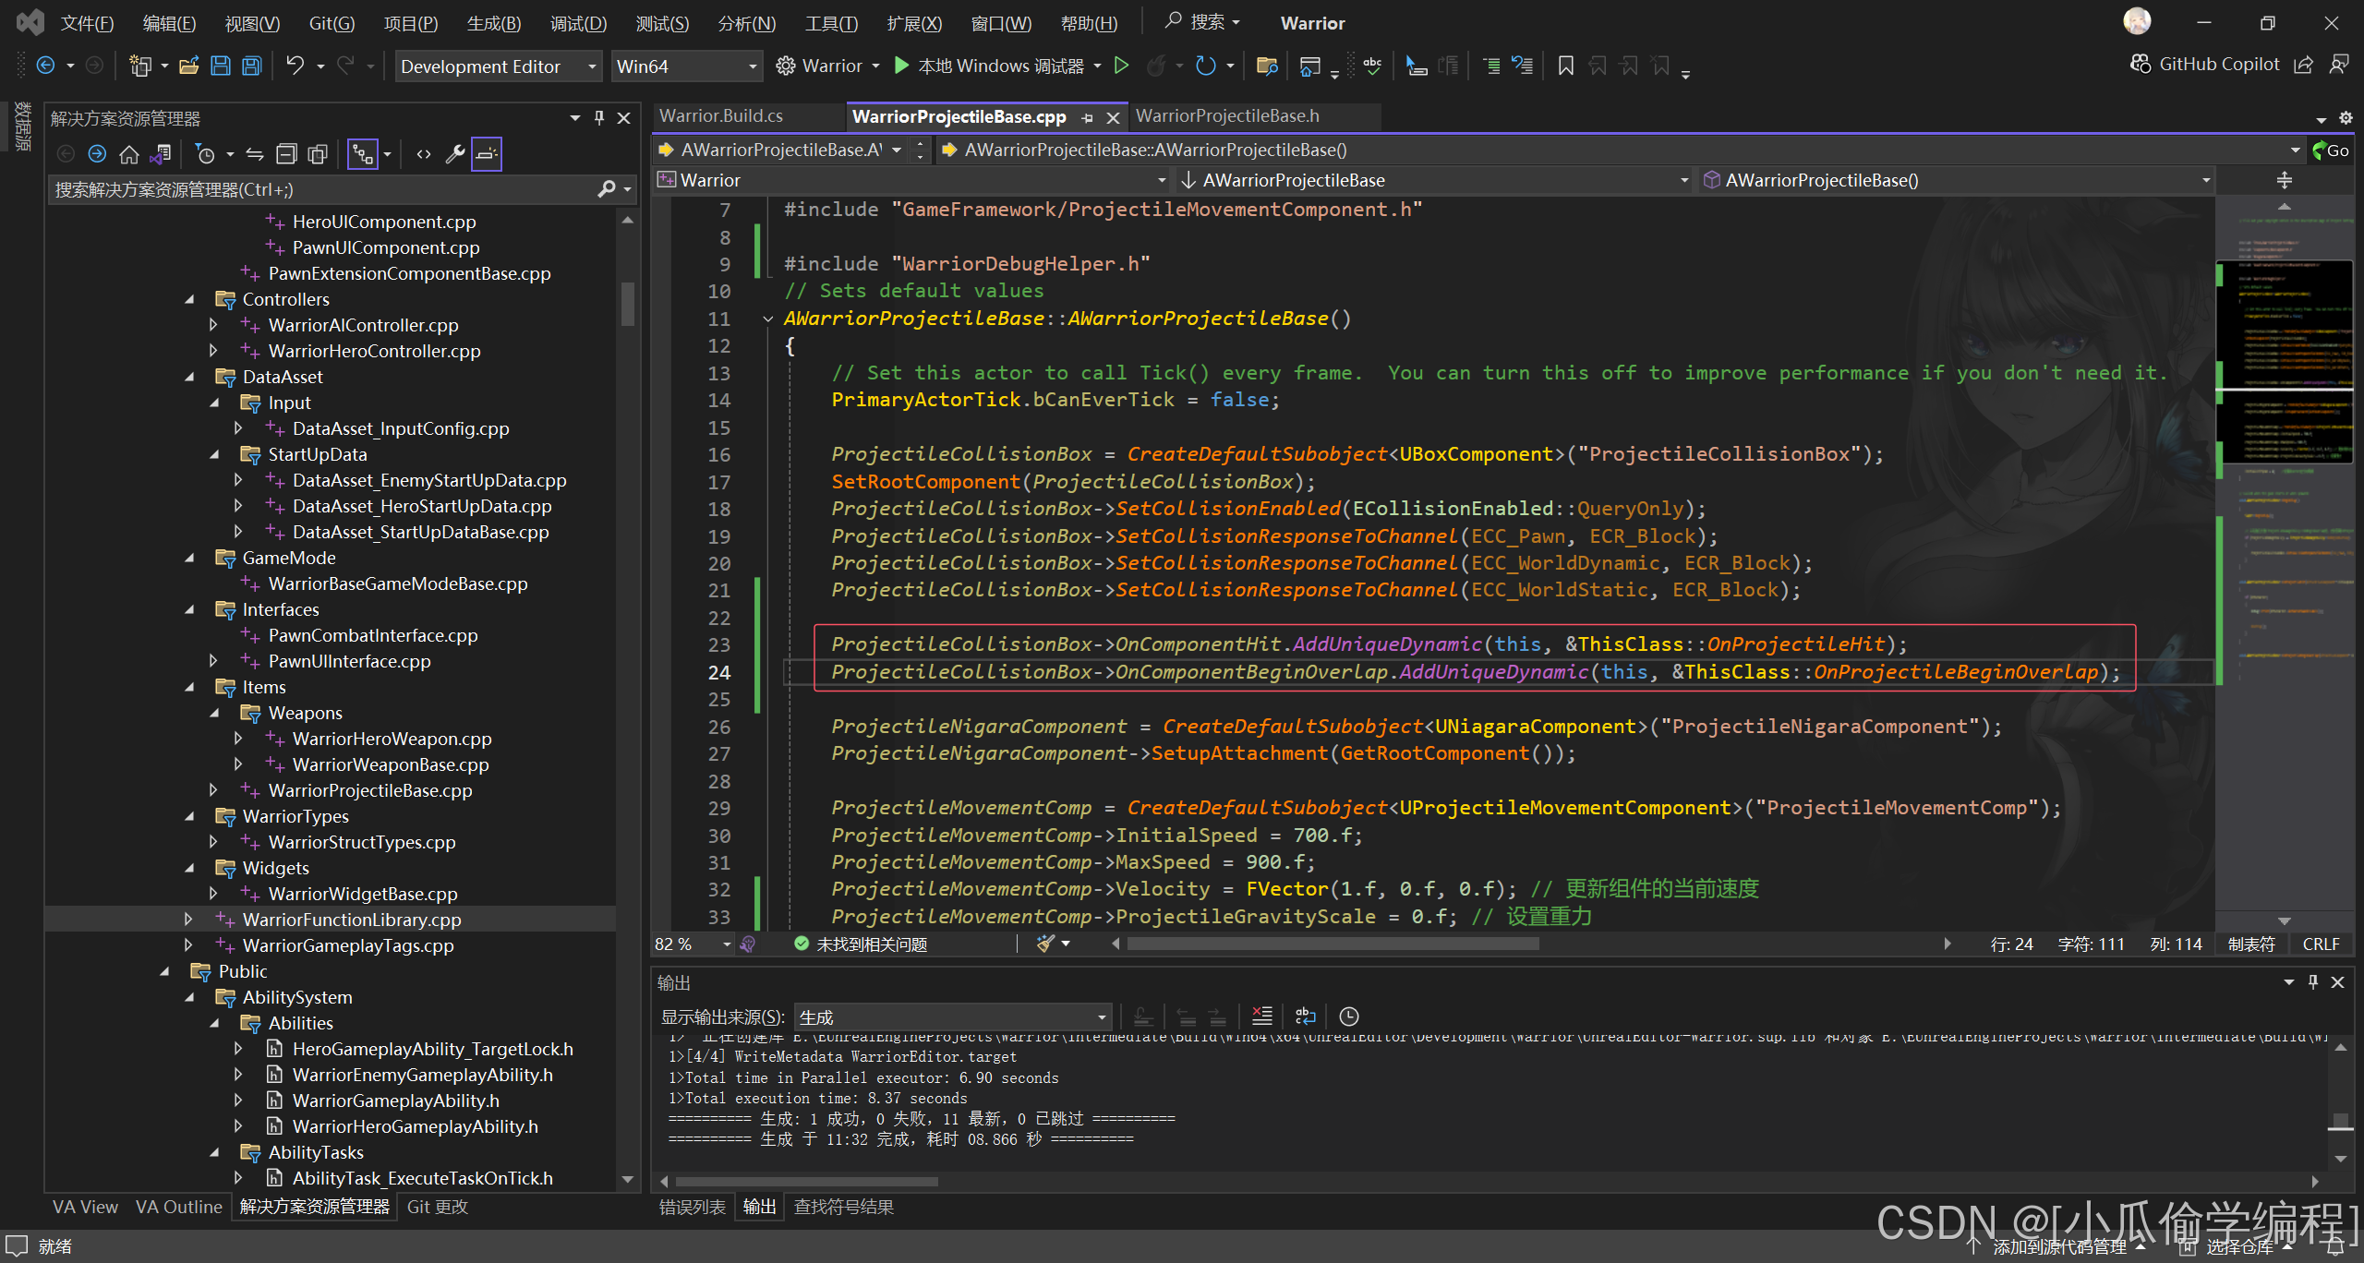Toggle the pin on the WarriorProjectileBase.cpp tab

(x=1087, y=117)
